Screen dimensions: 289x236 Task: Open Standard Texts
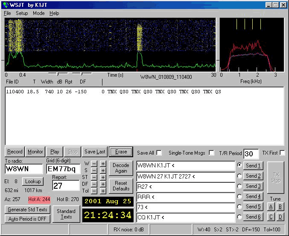(x=66, y=214)
